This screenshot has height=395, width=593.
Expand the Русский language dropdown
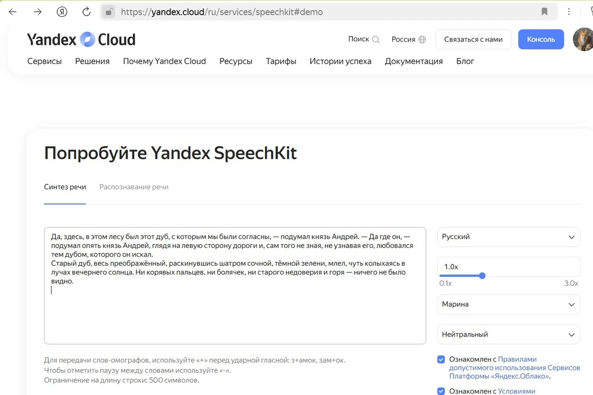pos(509,237)
